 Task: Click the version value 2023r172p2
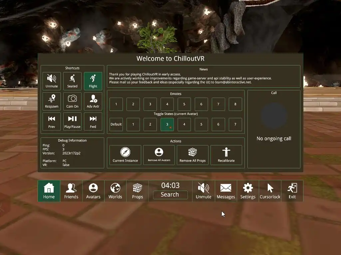(71, 153)
